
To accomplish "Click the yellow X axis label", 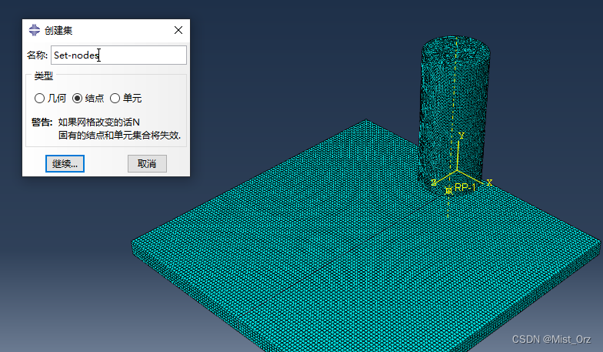I will 489,183.
